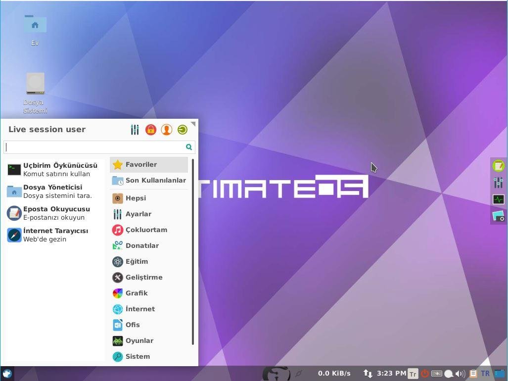Click inside the menu search field
Screen dimensions: 508x381
pyautogui.click(x=99, y=147)
